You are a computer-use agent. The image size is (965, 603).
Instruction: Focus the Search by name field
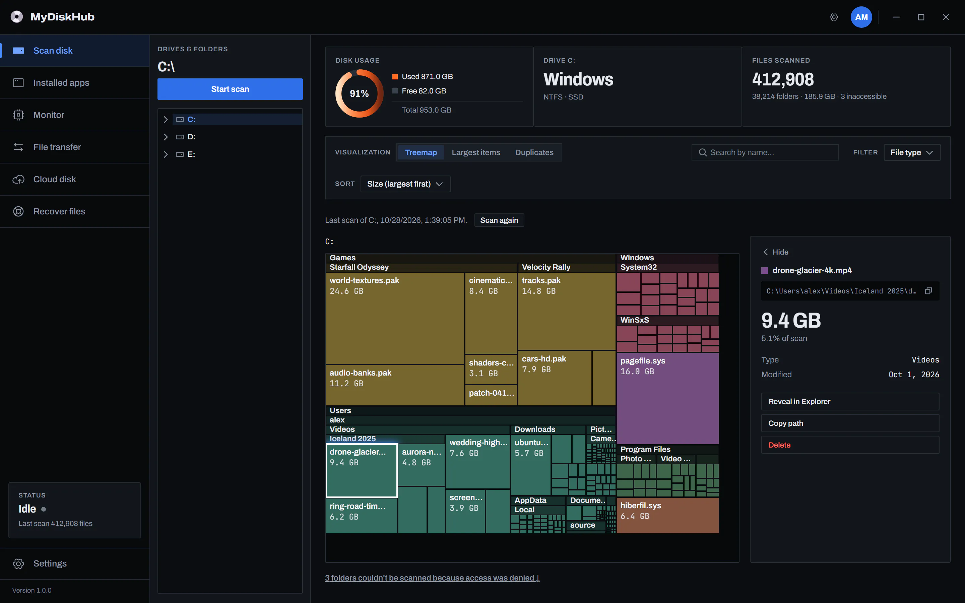pos(765,152)
